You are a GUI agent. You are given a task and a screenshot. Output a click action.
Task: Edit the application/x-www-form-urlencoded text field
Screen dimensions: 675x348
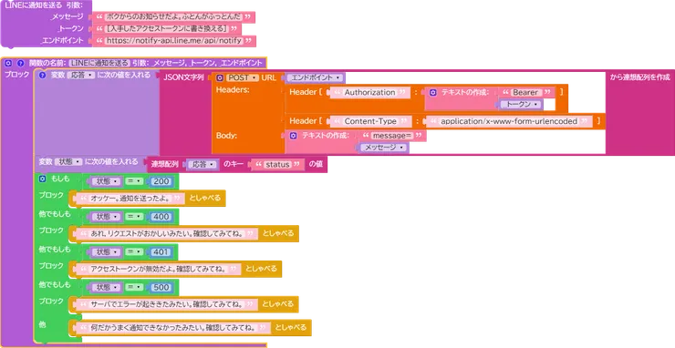[x=509, y=121]
